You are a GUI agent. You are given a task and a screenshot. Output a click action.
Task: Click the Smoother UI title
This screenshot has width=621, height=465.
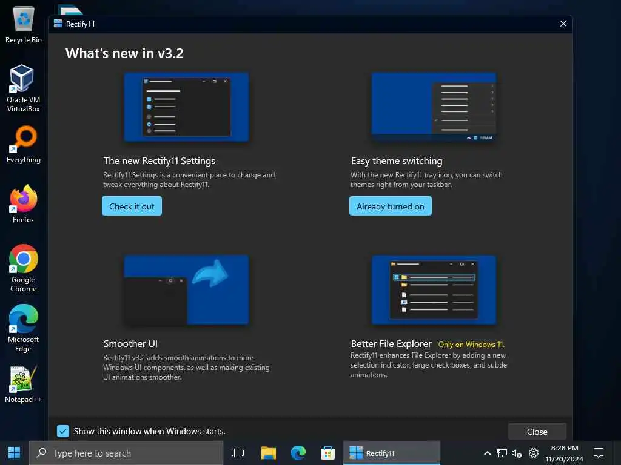(131, 344)
